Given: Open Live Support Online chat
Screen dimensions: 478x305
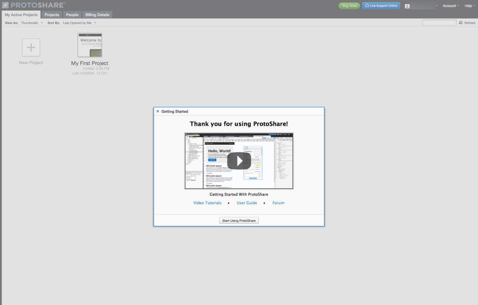Looking at the screenshot, I should coord(381,6).
